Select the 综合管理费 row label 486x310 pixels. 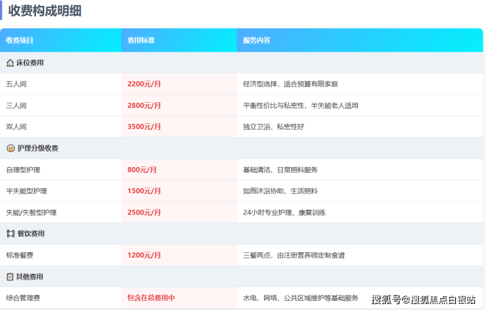coord(23,298)
